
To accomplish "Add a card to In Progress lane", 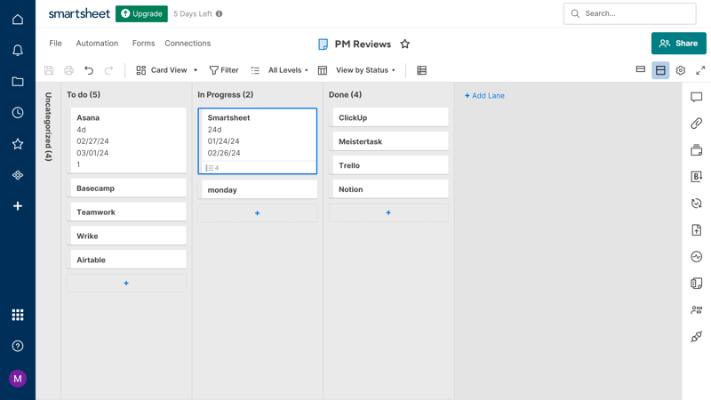I will click(x=257, y=212).
